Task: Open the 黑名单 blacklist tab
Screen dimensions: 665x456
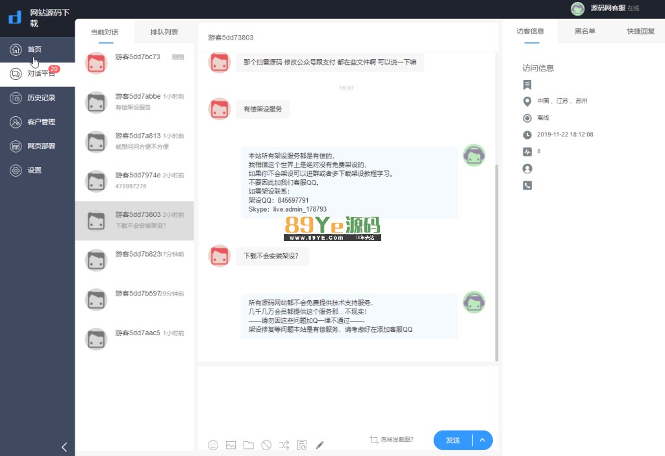Action: coord(585,31)
